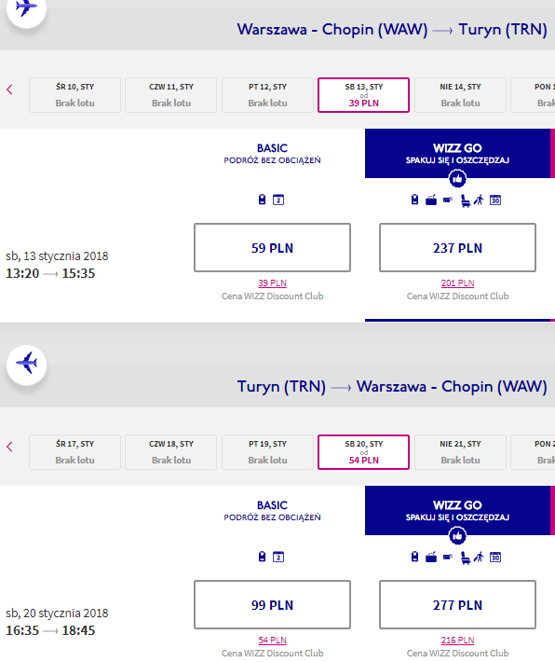Show earlier return dates with left chevron
The image size is (555, 662).
coord(9,447)
